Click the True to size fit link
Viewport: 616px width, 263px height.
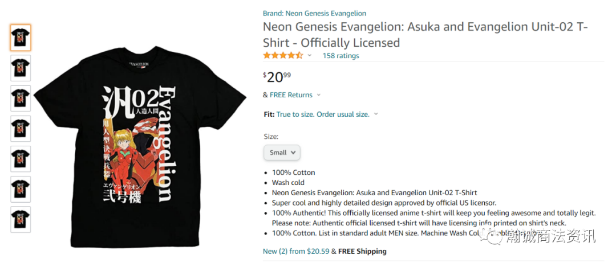[x=323, y=114]
